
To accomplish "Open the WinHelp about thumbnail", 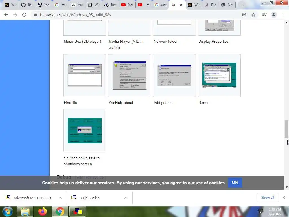I will 129,75.
